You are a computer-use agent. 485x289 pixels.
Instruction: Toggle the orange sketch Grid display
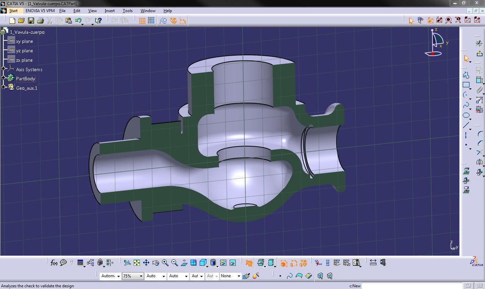142,21
